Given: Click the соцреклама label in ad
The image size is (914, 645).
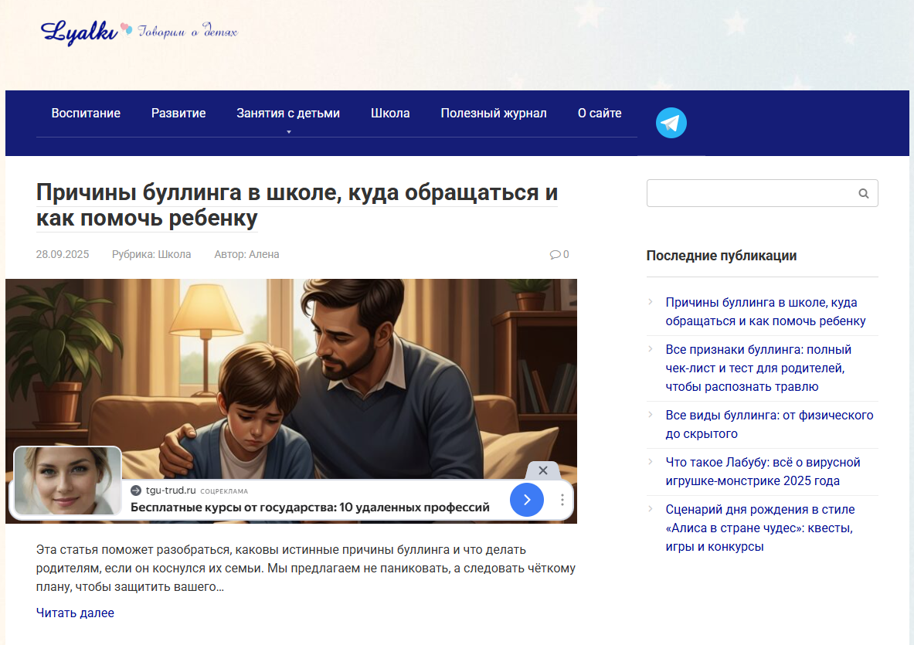Looking at the screenshot, I should pyautogui.click(x=224, y=491).
